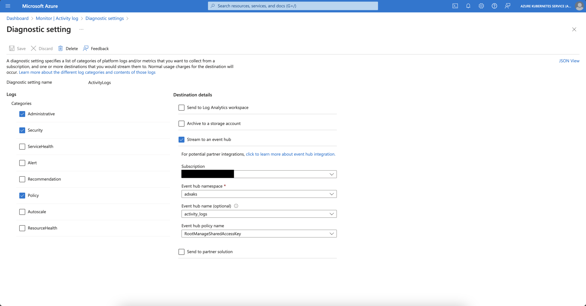Open the Help menu
Viewport: 586px width, 306px height.
[494, 6]
